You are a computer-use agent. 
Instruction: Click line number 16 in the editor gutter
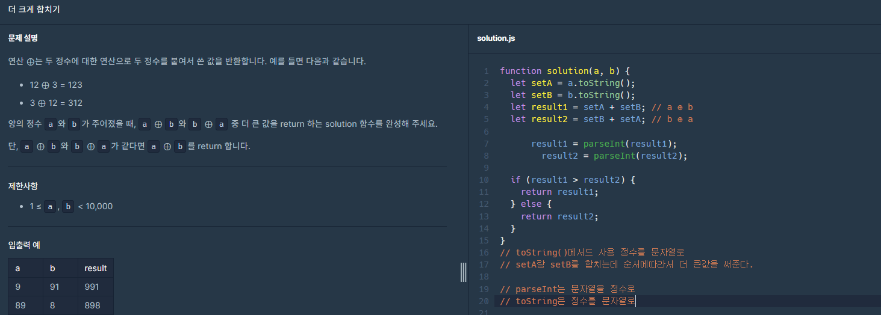tap(484, 252)
